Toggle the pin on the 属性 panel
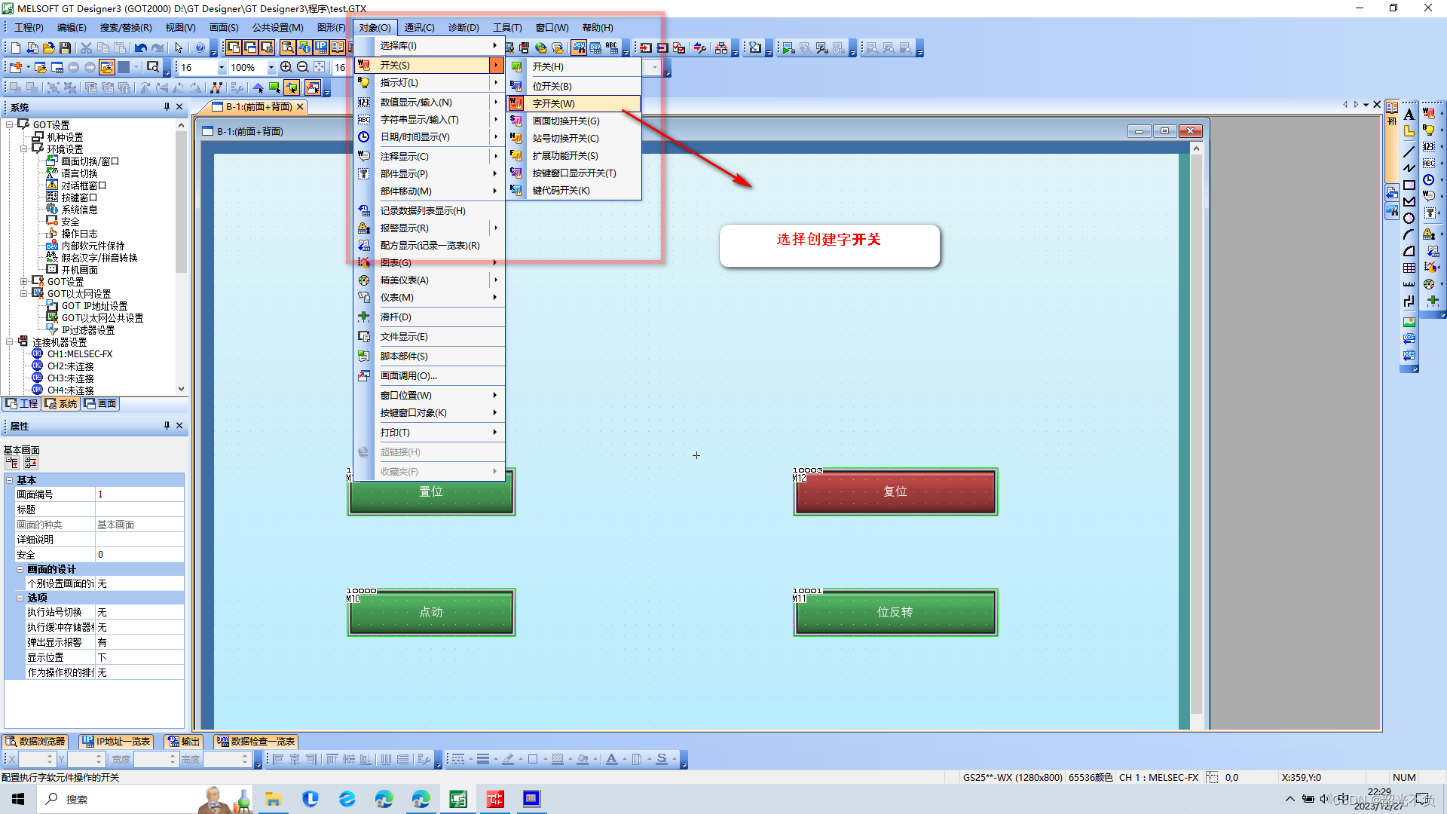This screenshot has width=1447, height=814. [x=167, y=426]
